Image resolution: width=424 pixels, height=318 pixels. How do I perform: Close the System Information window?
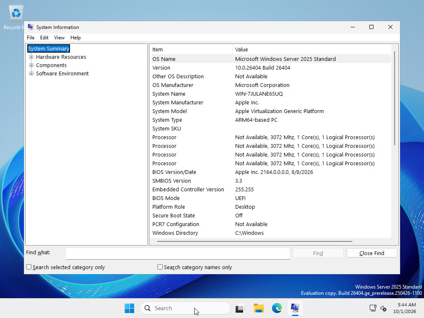point(390,27)
